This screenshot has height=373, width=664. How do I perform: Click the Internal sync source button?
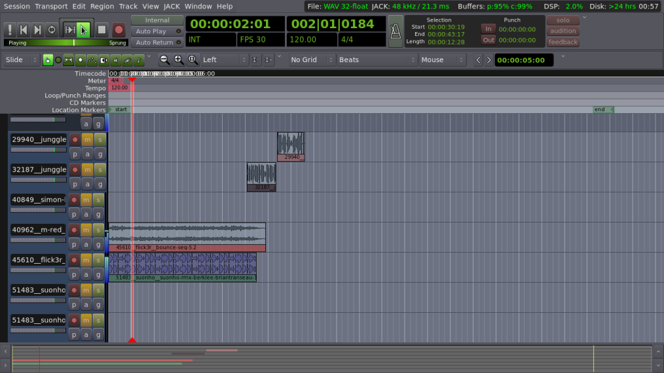click(x=157, y=20)
